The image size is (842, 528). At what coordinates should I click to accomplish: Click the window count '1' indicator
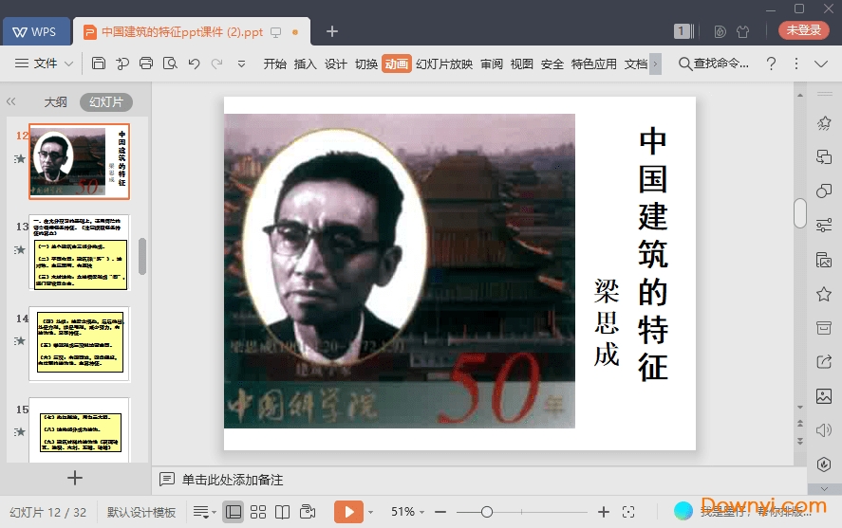[x=683, y=31]
